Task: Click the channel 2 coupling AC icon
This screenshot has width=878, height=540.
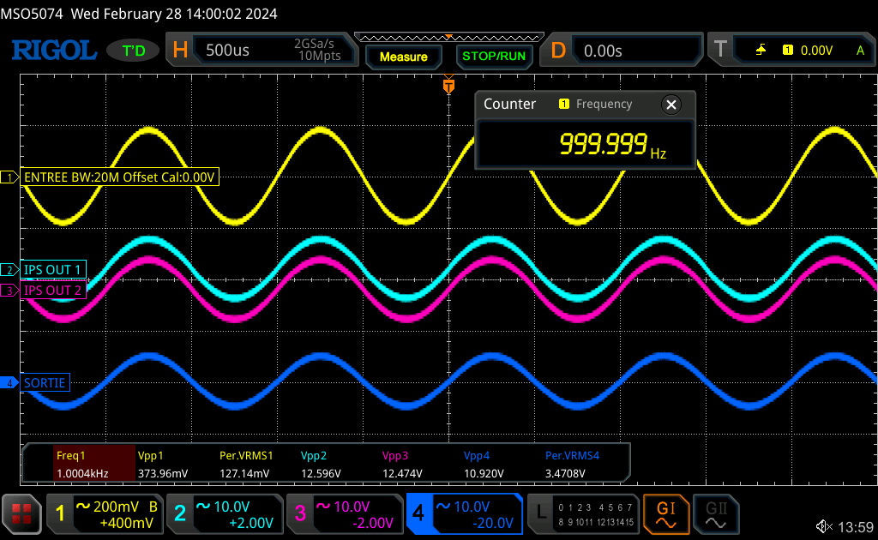Action: [x=202, y=506]
